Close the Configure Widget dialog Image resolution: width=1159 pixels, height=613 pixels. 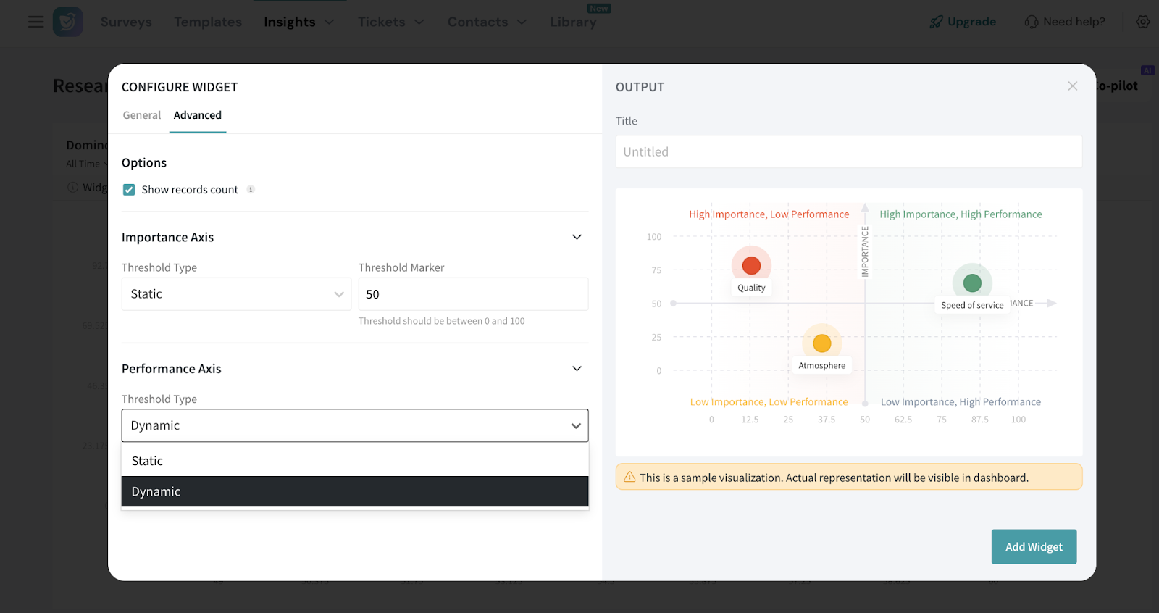(x=1072, y=86)
